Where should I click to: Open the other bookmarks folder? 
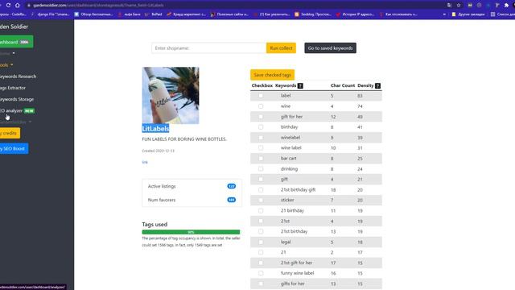click(468, 14)
